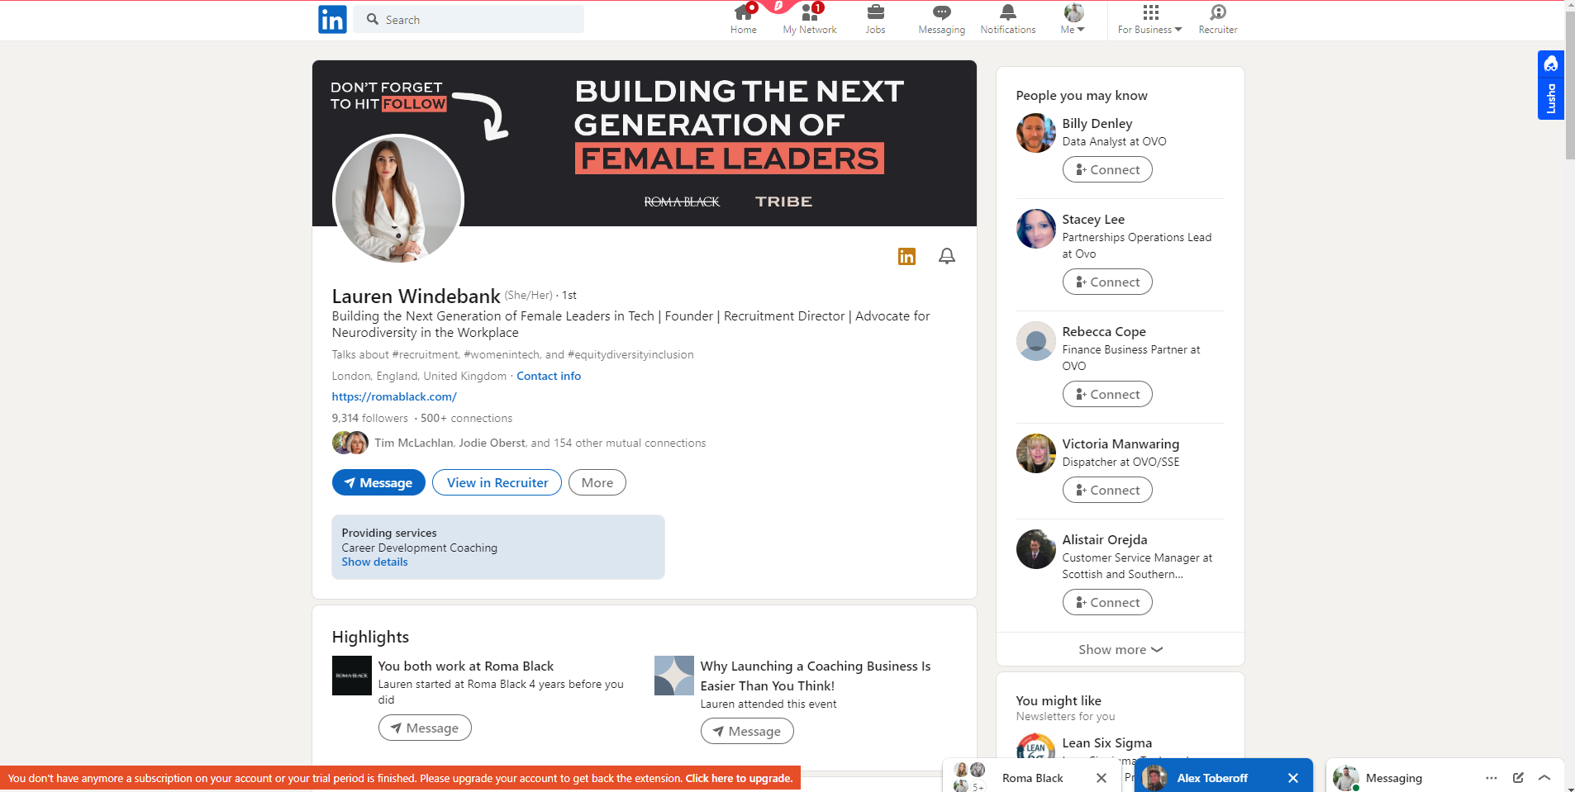Open the Contact info link
This screenshot has height=792, width=1575.
click(x=549, y=376)
